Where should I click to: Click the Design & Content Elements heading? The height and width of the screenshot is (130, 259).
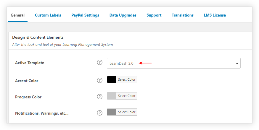(38, 37)
